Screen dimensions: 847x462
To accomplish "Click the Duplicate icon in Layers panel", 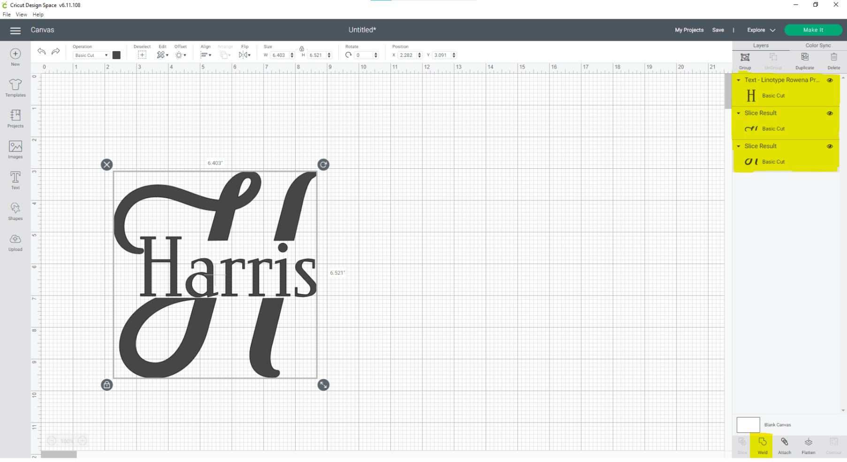I will point(804,60).
